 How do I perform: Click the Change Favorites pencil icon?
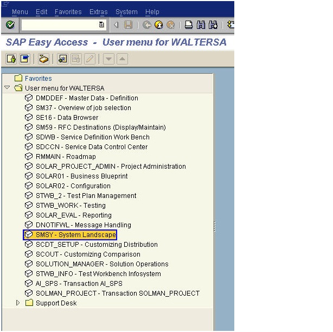coord(89,59)
